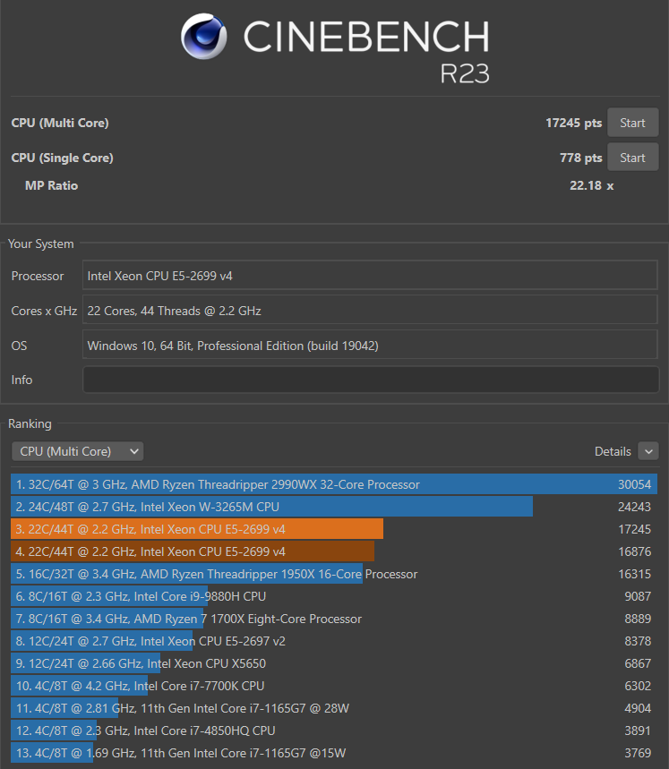Select the Intel Core i7-4850HQ ranking row
Screen dimensions: 669x769
click(334, 731)
